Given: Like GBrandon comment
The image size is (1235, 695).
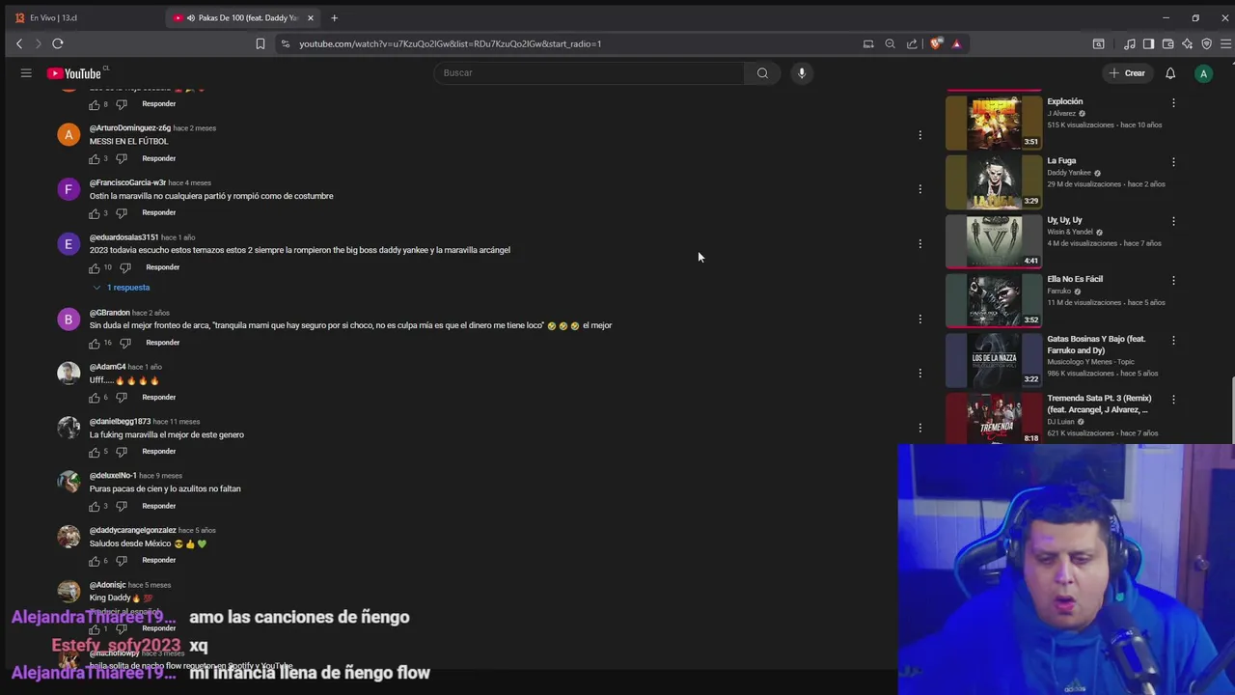Looking at the screenshot, I should (95, 343).
